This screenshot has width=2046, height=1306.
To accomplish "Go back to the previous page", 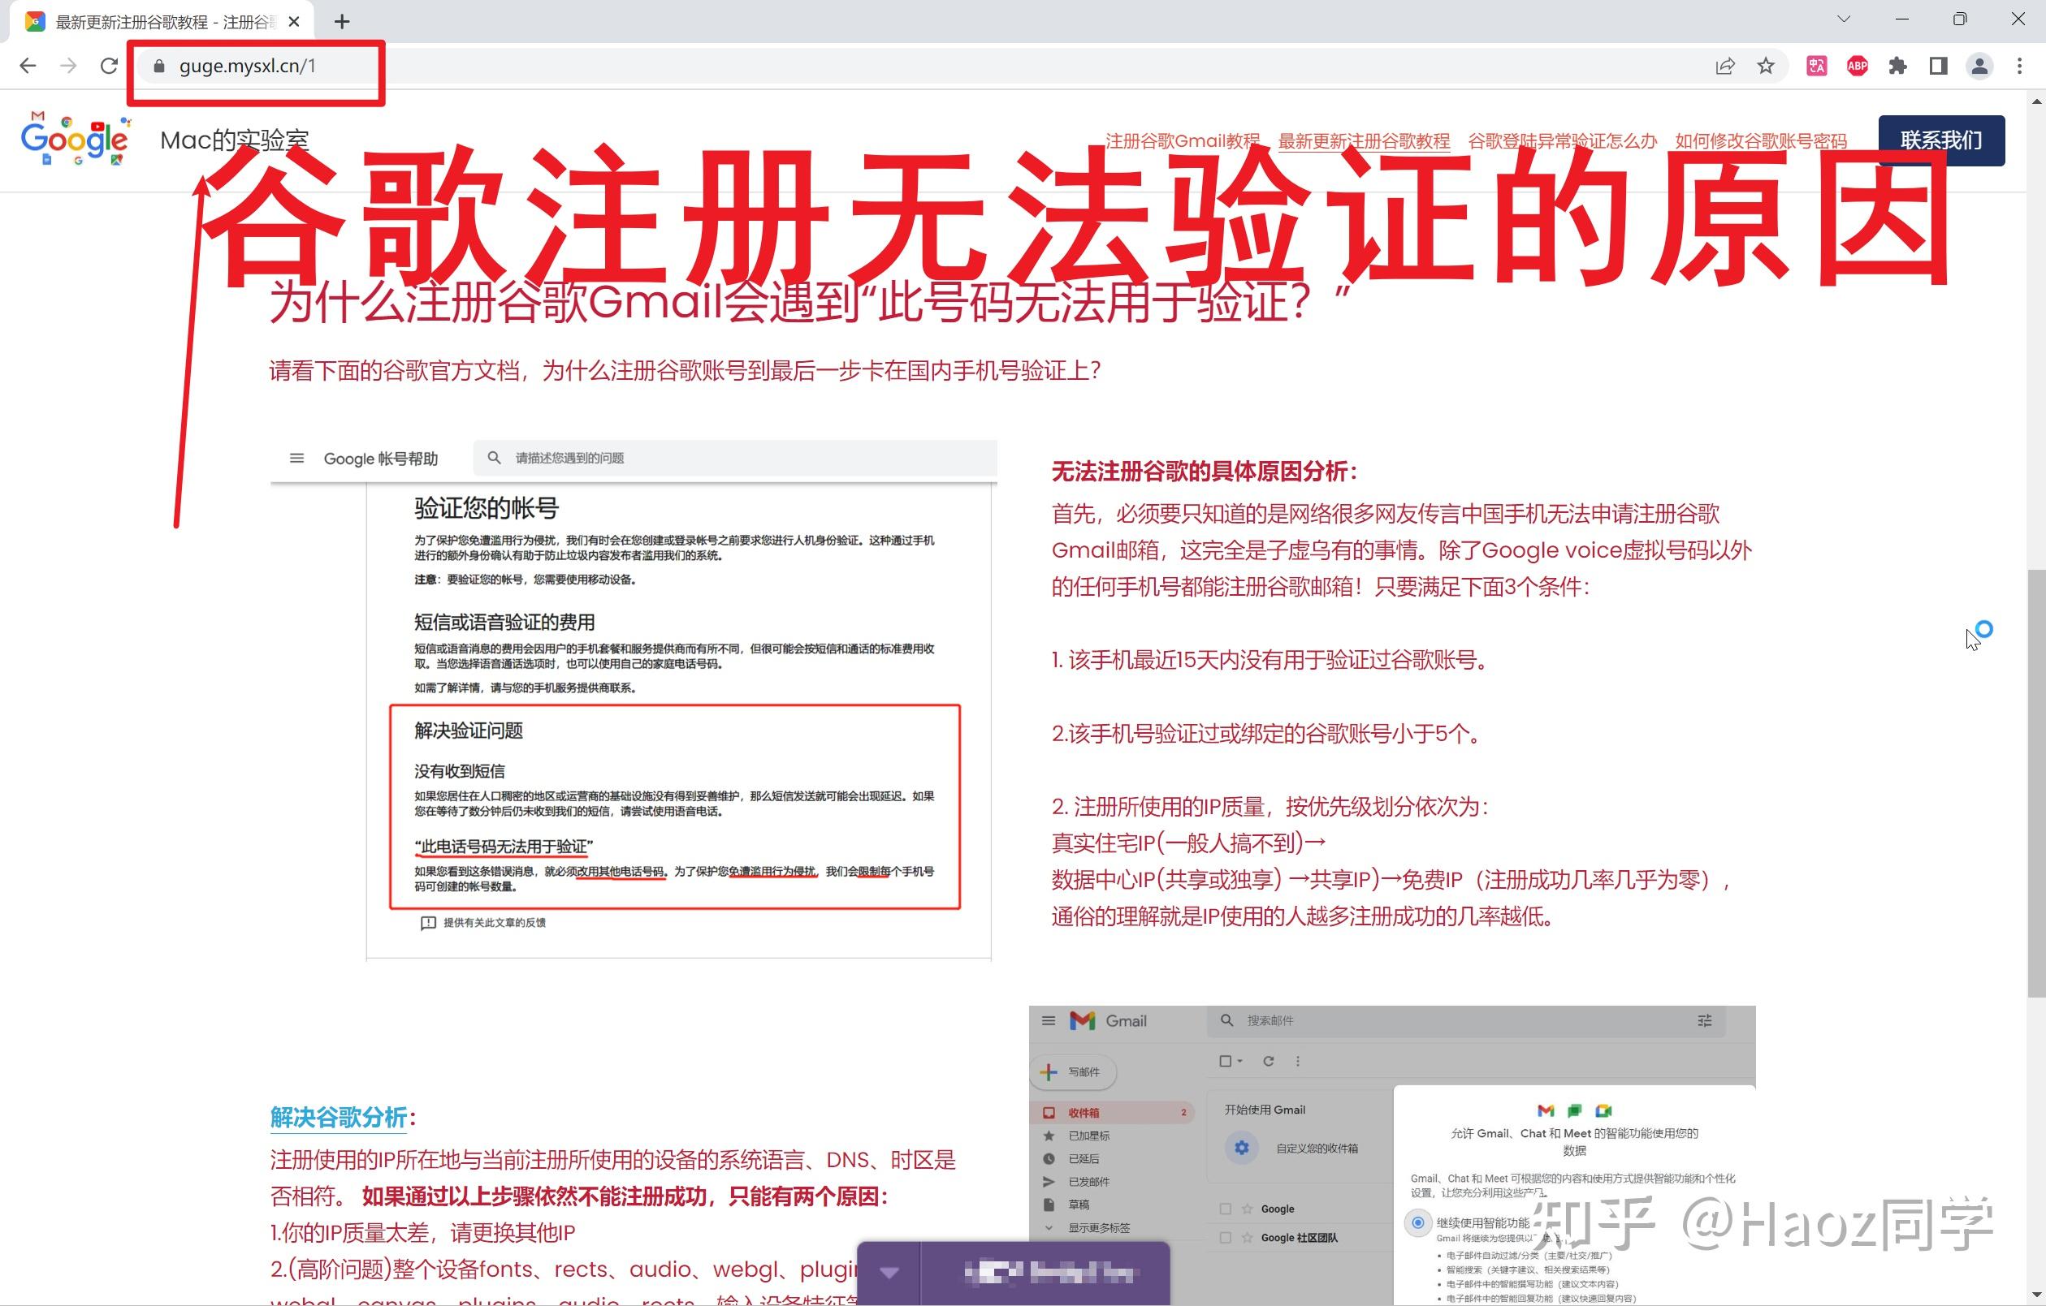I will point(28,66).
